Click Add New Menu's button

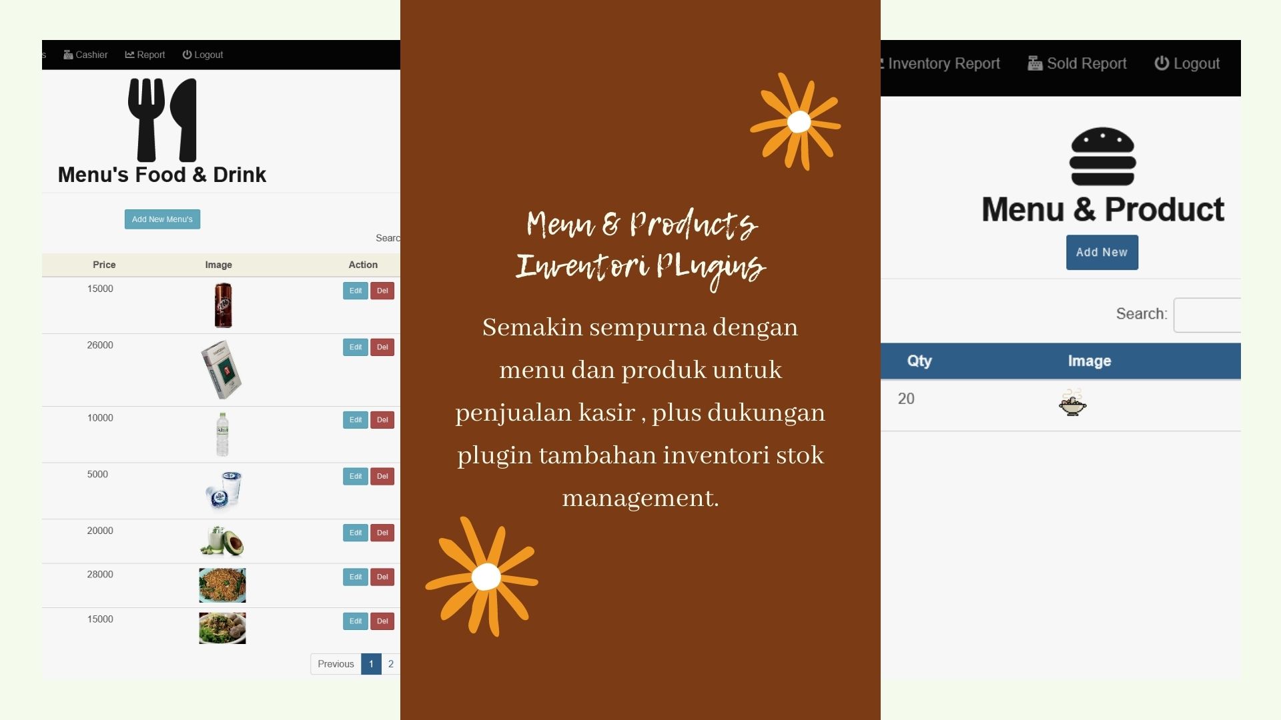[x=162, y=218]
